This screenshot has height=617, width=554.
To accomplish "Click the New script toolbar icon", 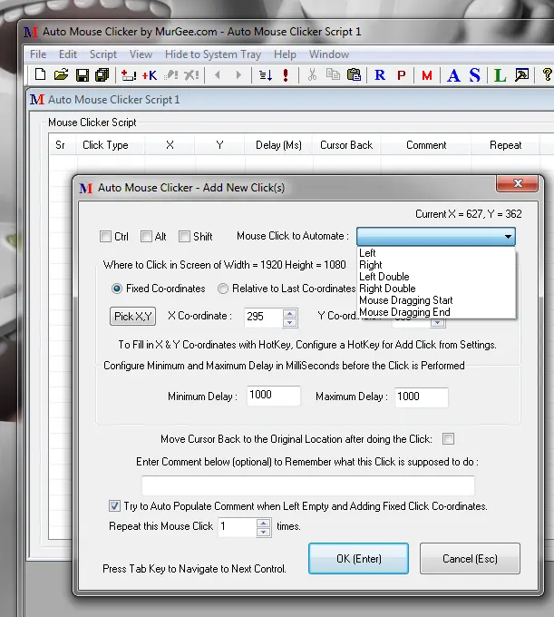I will (39, 75).
